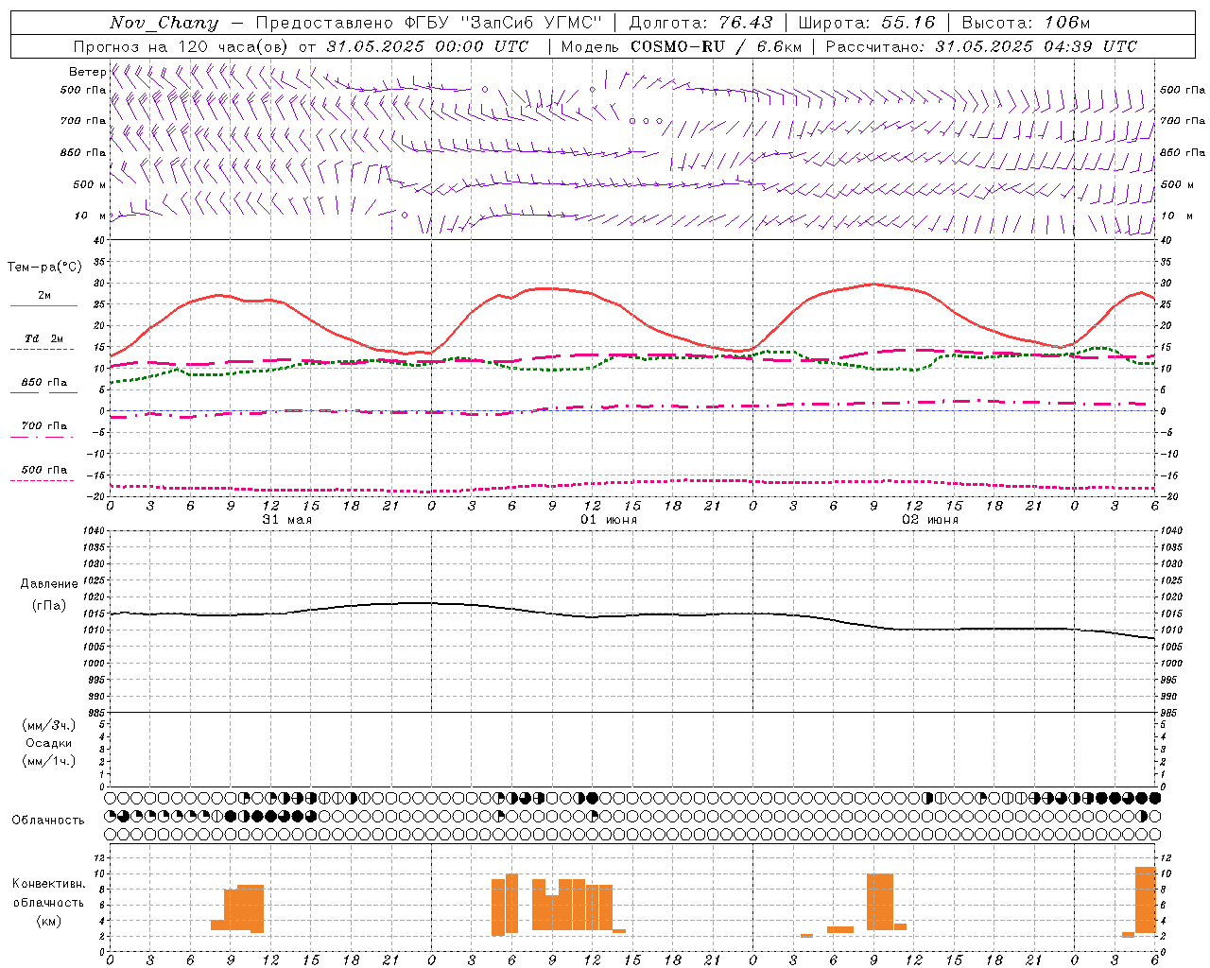This screenshot has width=1210, height=968.
Task: Click the "Осадки" precipitation label
Action: point(49,743)
